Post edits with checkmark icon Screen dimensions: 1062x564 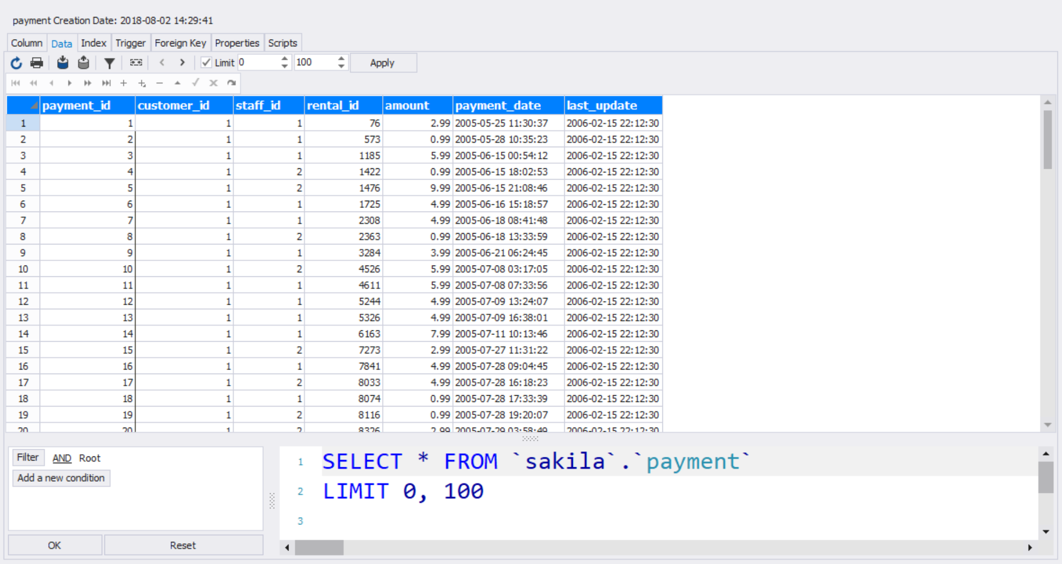(x=195, y=83)
